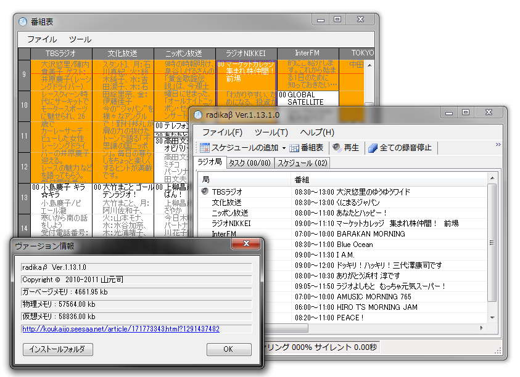
Task: Click ガーベージメモリ value field
Action: point(136,292)
